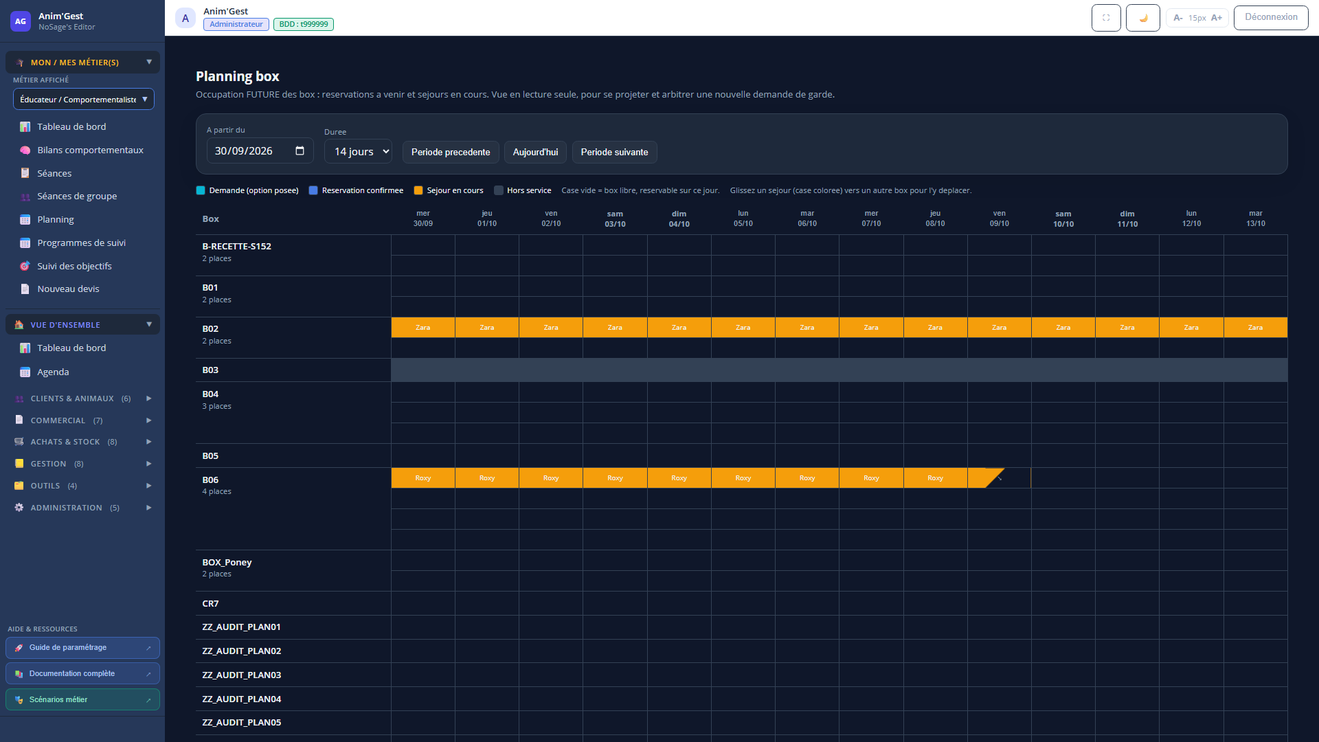Open the Duree 14 jours dropdown
1319x742 pixels.
(x=358, y=151)
